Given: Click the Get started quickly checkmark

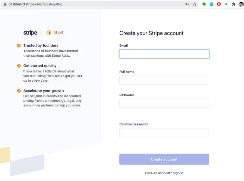Looking at the screenshot, I should click(x=19, y=66).
